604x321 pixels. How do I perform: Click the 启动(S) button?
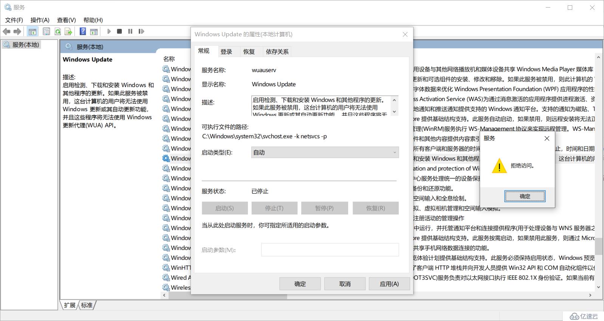click(x=225, y=208)
